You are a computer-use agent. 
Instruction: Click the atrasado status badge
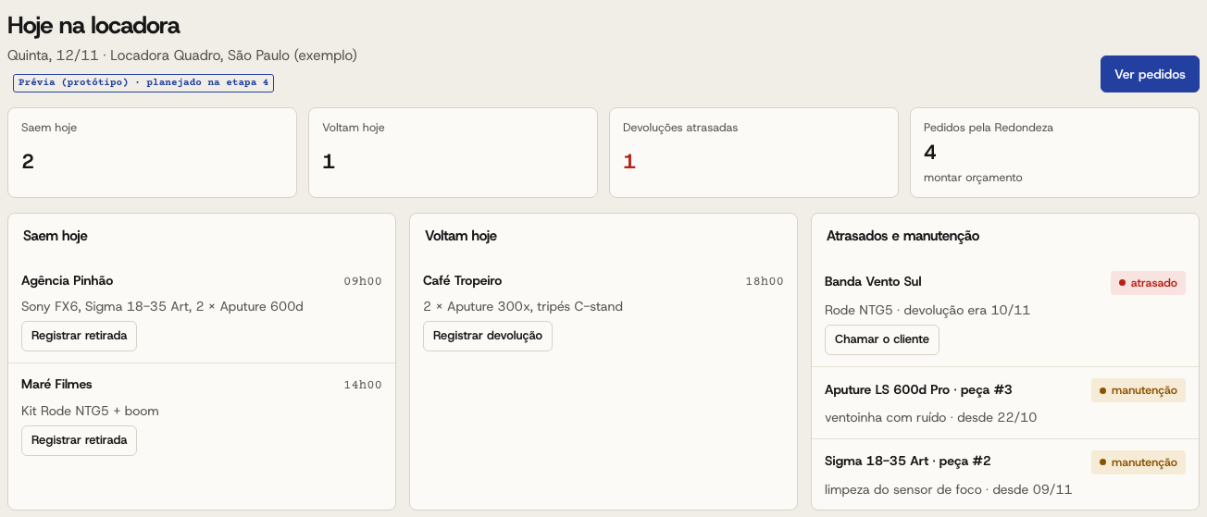pyautogui.click(x=1148, y=283)
